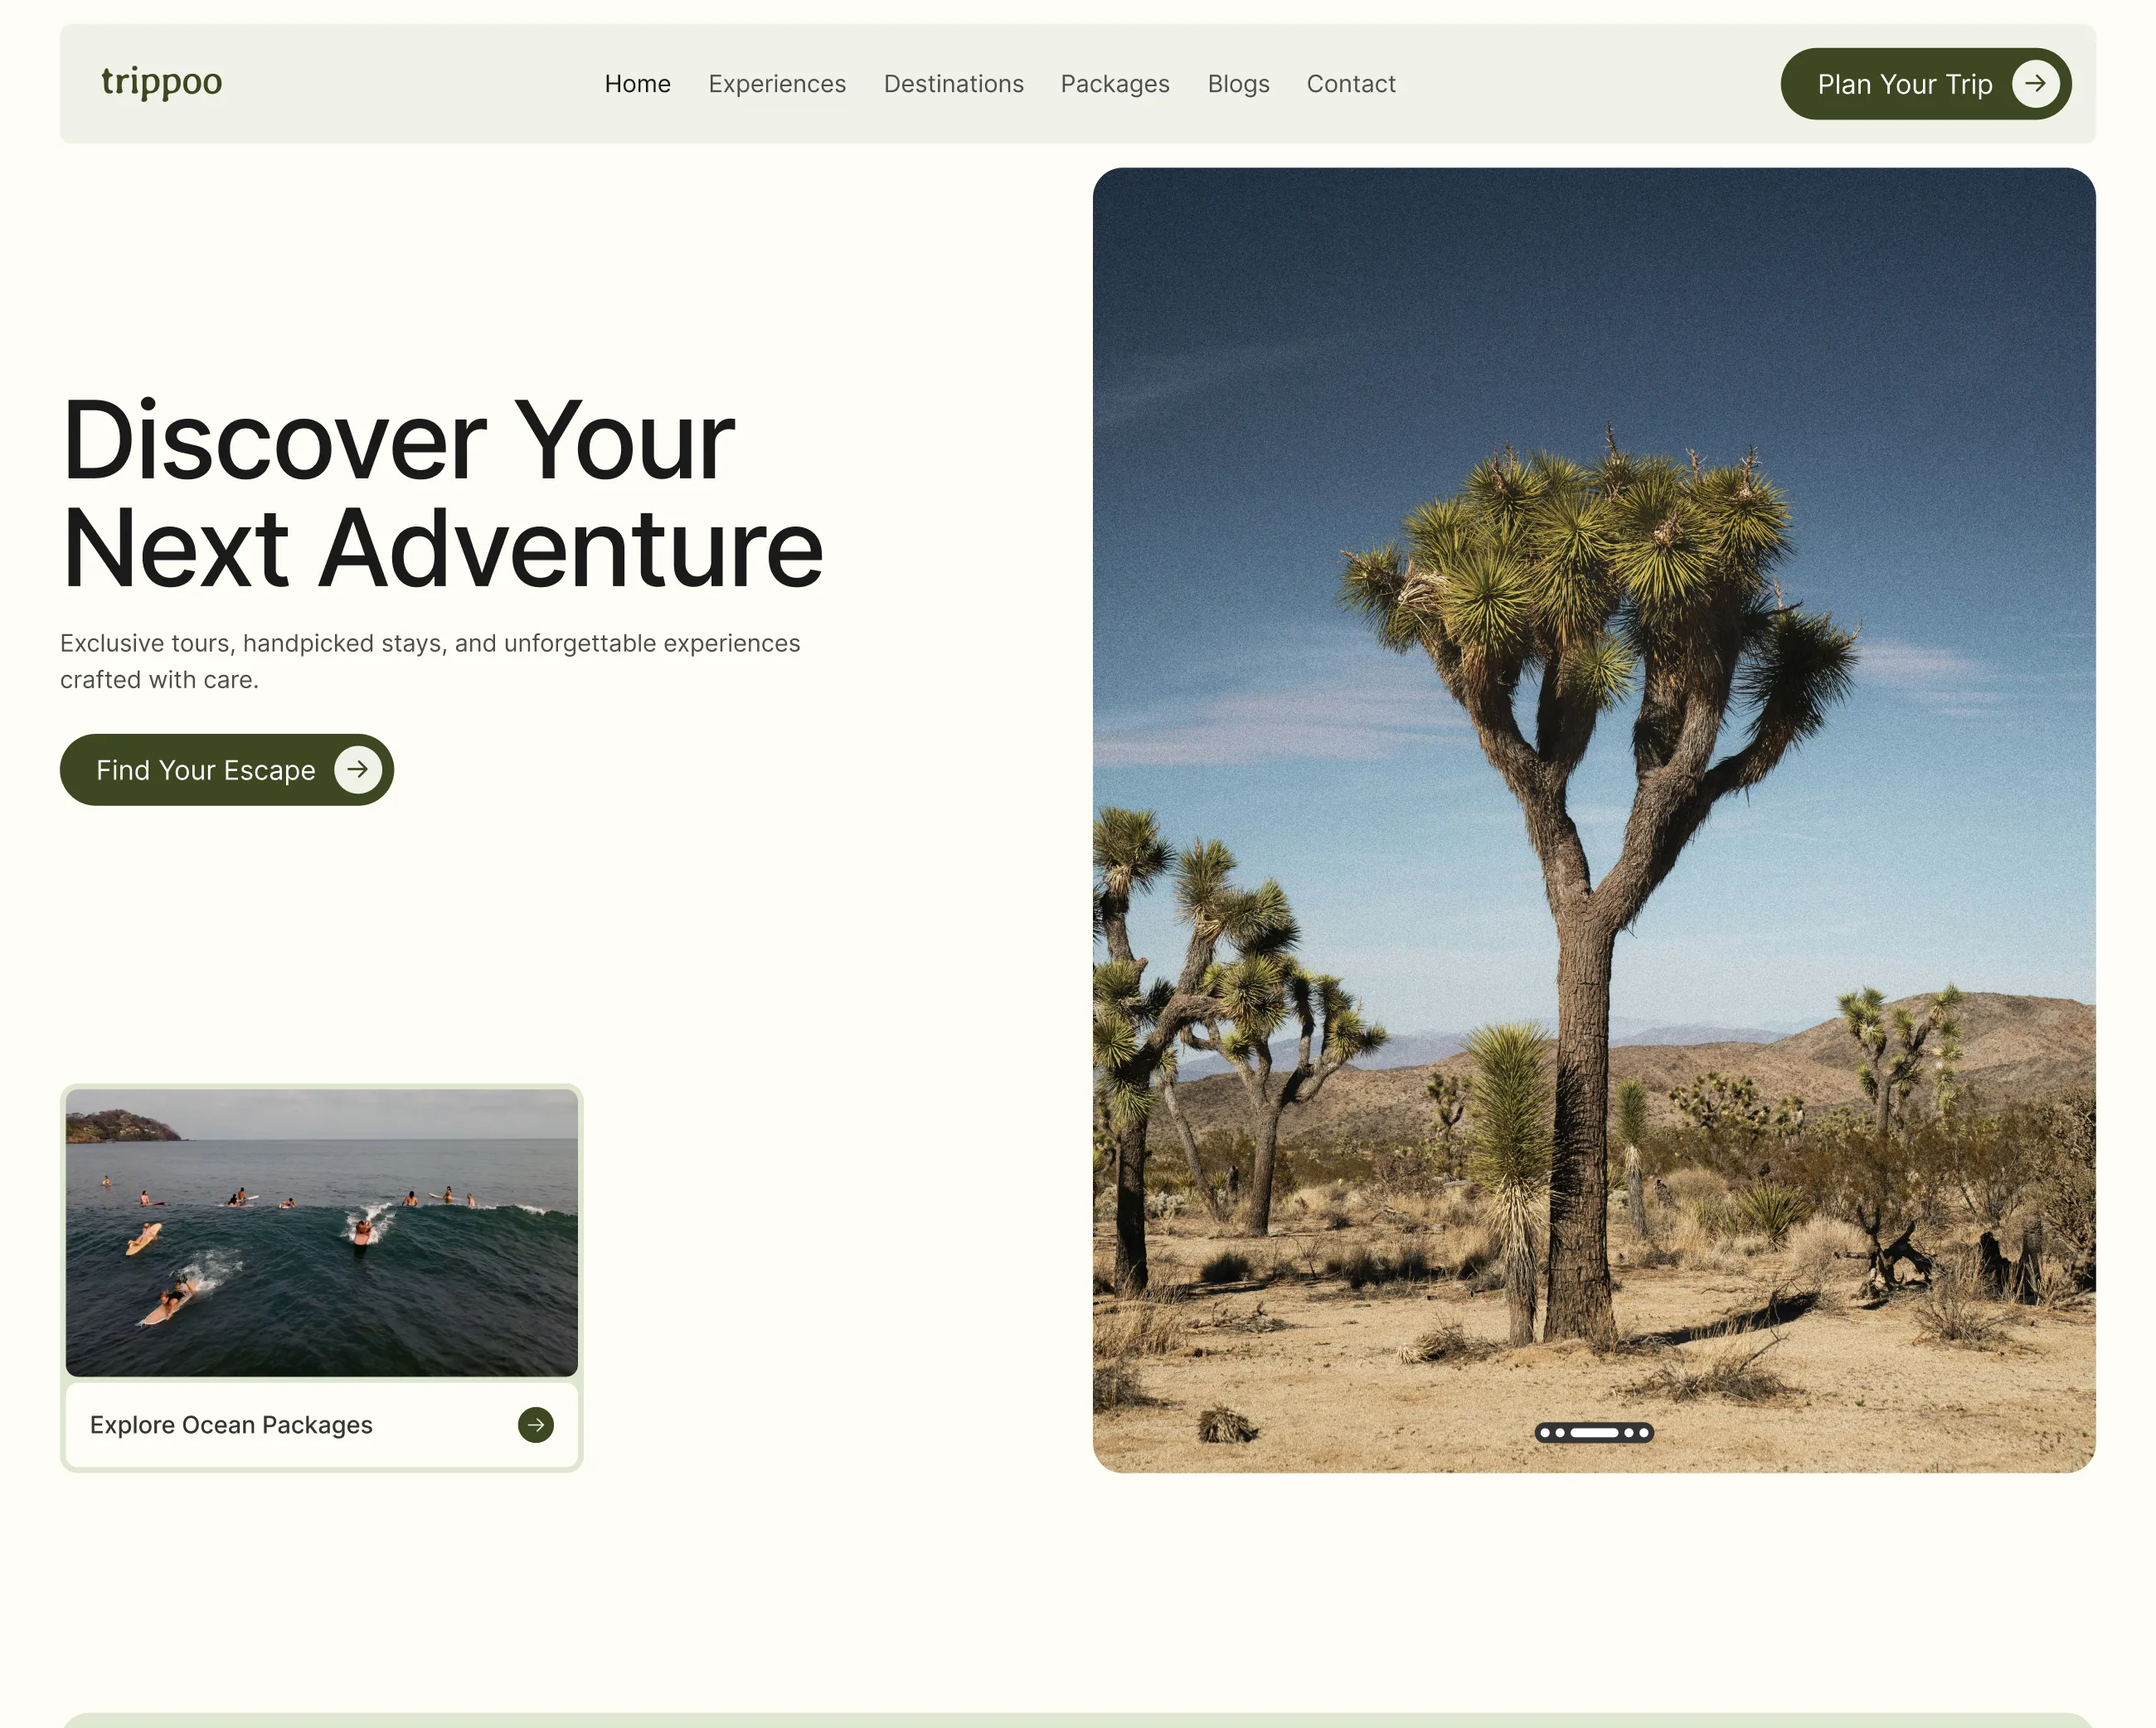The width and height of the screenshot is (2156, 1728).
Task: Go to the Destinations page
Action: coord(953,84)
